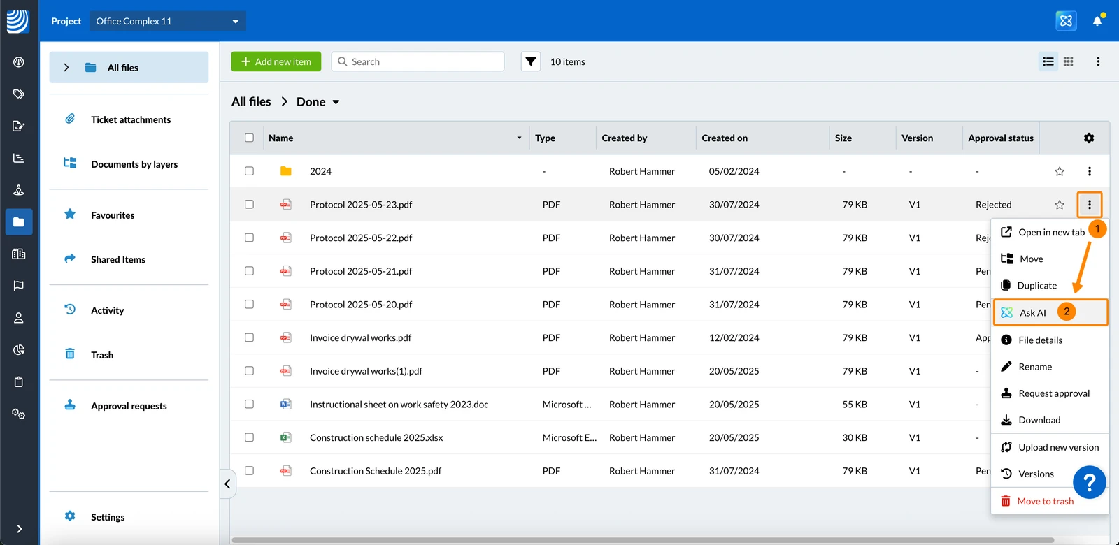Open the chart icon in left rail
This screenshot has width=1119, height=545.
[19, 158]
